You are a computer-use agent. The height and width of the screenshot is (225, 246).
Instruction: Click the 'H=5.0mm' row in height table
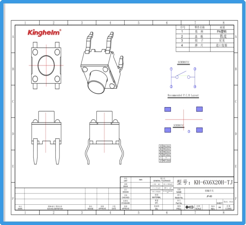pyautogui.click(x=165, y=149)
